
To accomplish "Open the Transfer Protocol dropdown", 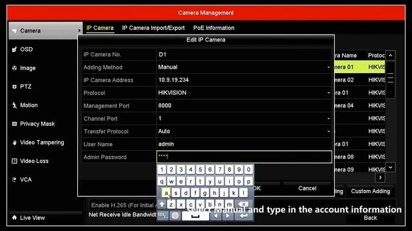I will pyautogui.click(x=328, y=132).
